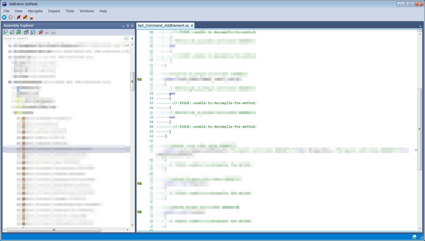Click the cloud with red stop square icon
The height and width of the screenshot is (241, 425).
tap(31, 17)
